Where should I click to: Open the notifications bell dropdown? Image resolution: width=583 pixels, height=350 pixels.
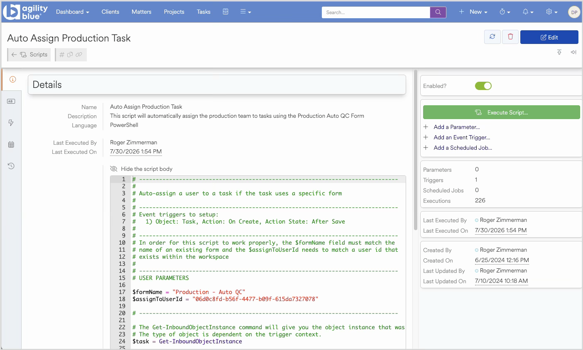528,12
